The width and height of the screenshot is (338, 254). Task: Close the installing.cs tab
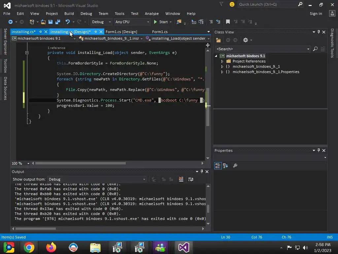46,32
